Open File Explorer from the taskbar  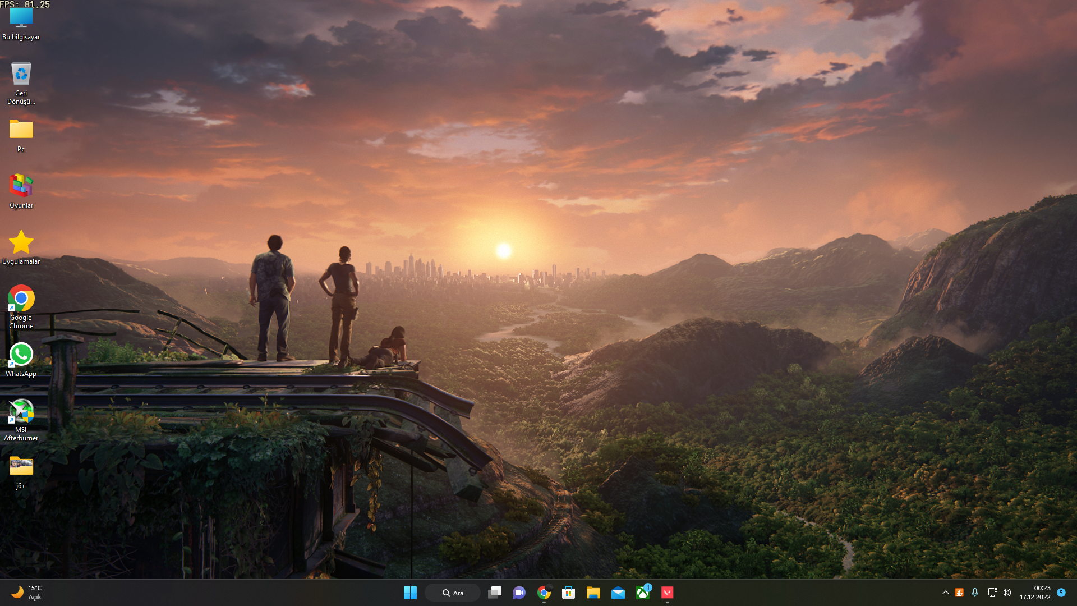coord(593,593)
